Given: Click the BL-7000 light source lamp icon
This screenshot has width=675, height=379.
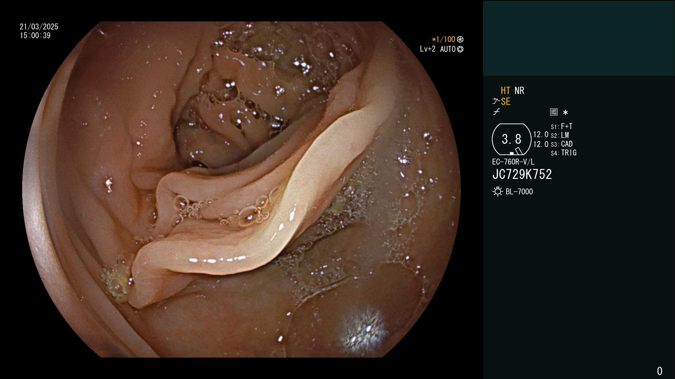Looking at the screenshot, I should click(498, 192).
